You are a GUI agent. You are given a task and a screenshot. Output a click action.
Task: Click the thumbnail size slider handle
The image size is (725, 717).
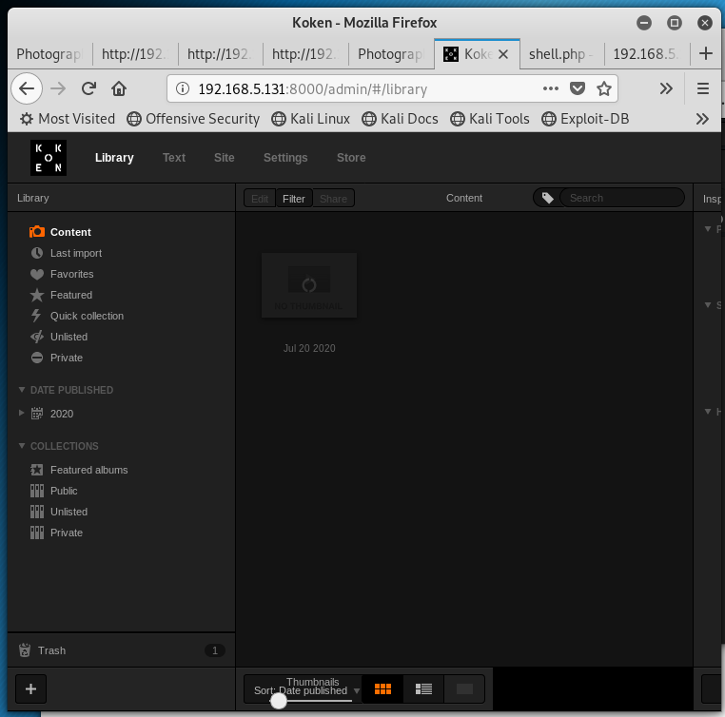coord(279,701)
